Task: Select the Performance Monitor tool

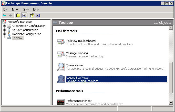Action: (x=79, y=101)
